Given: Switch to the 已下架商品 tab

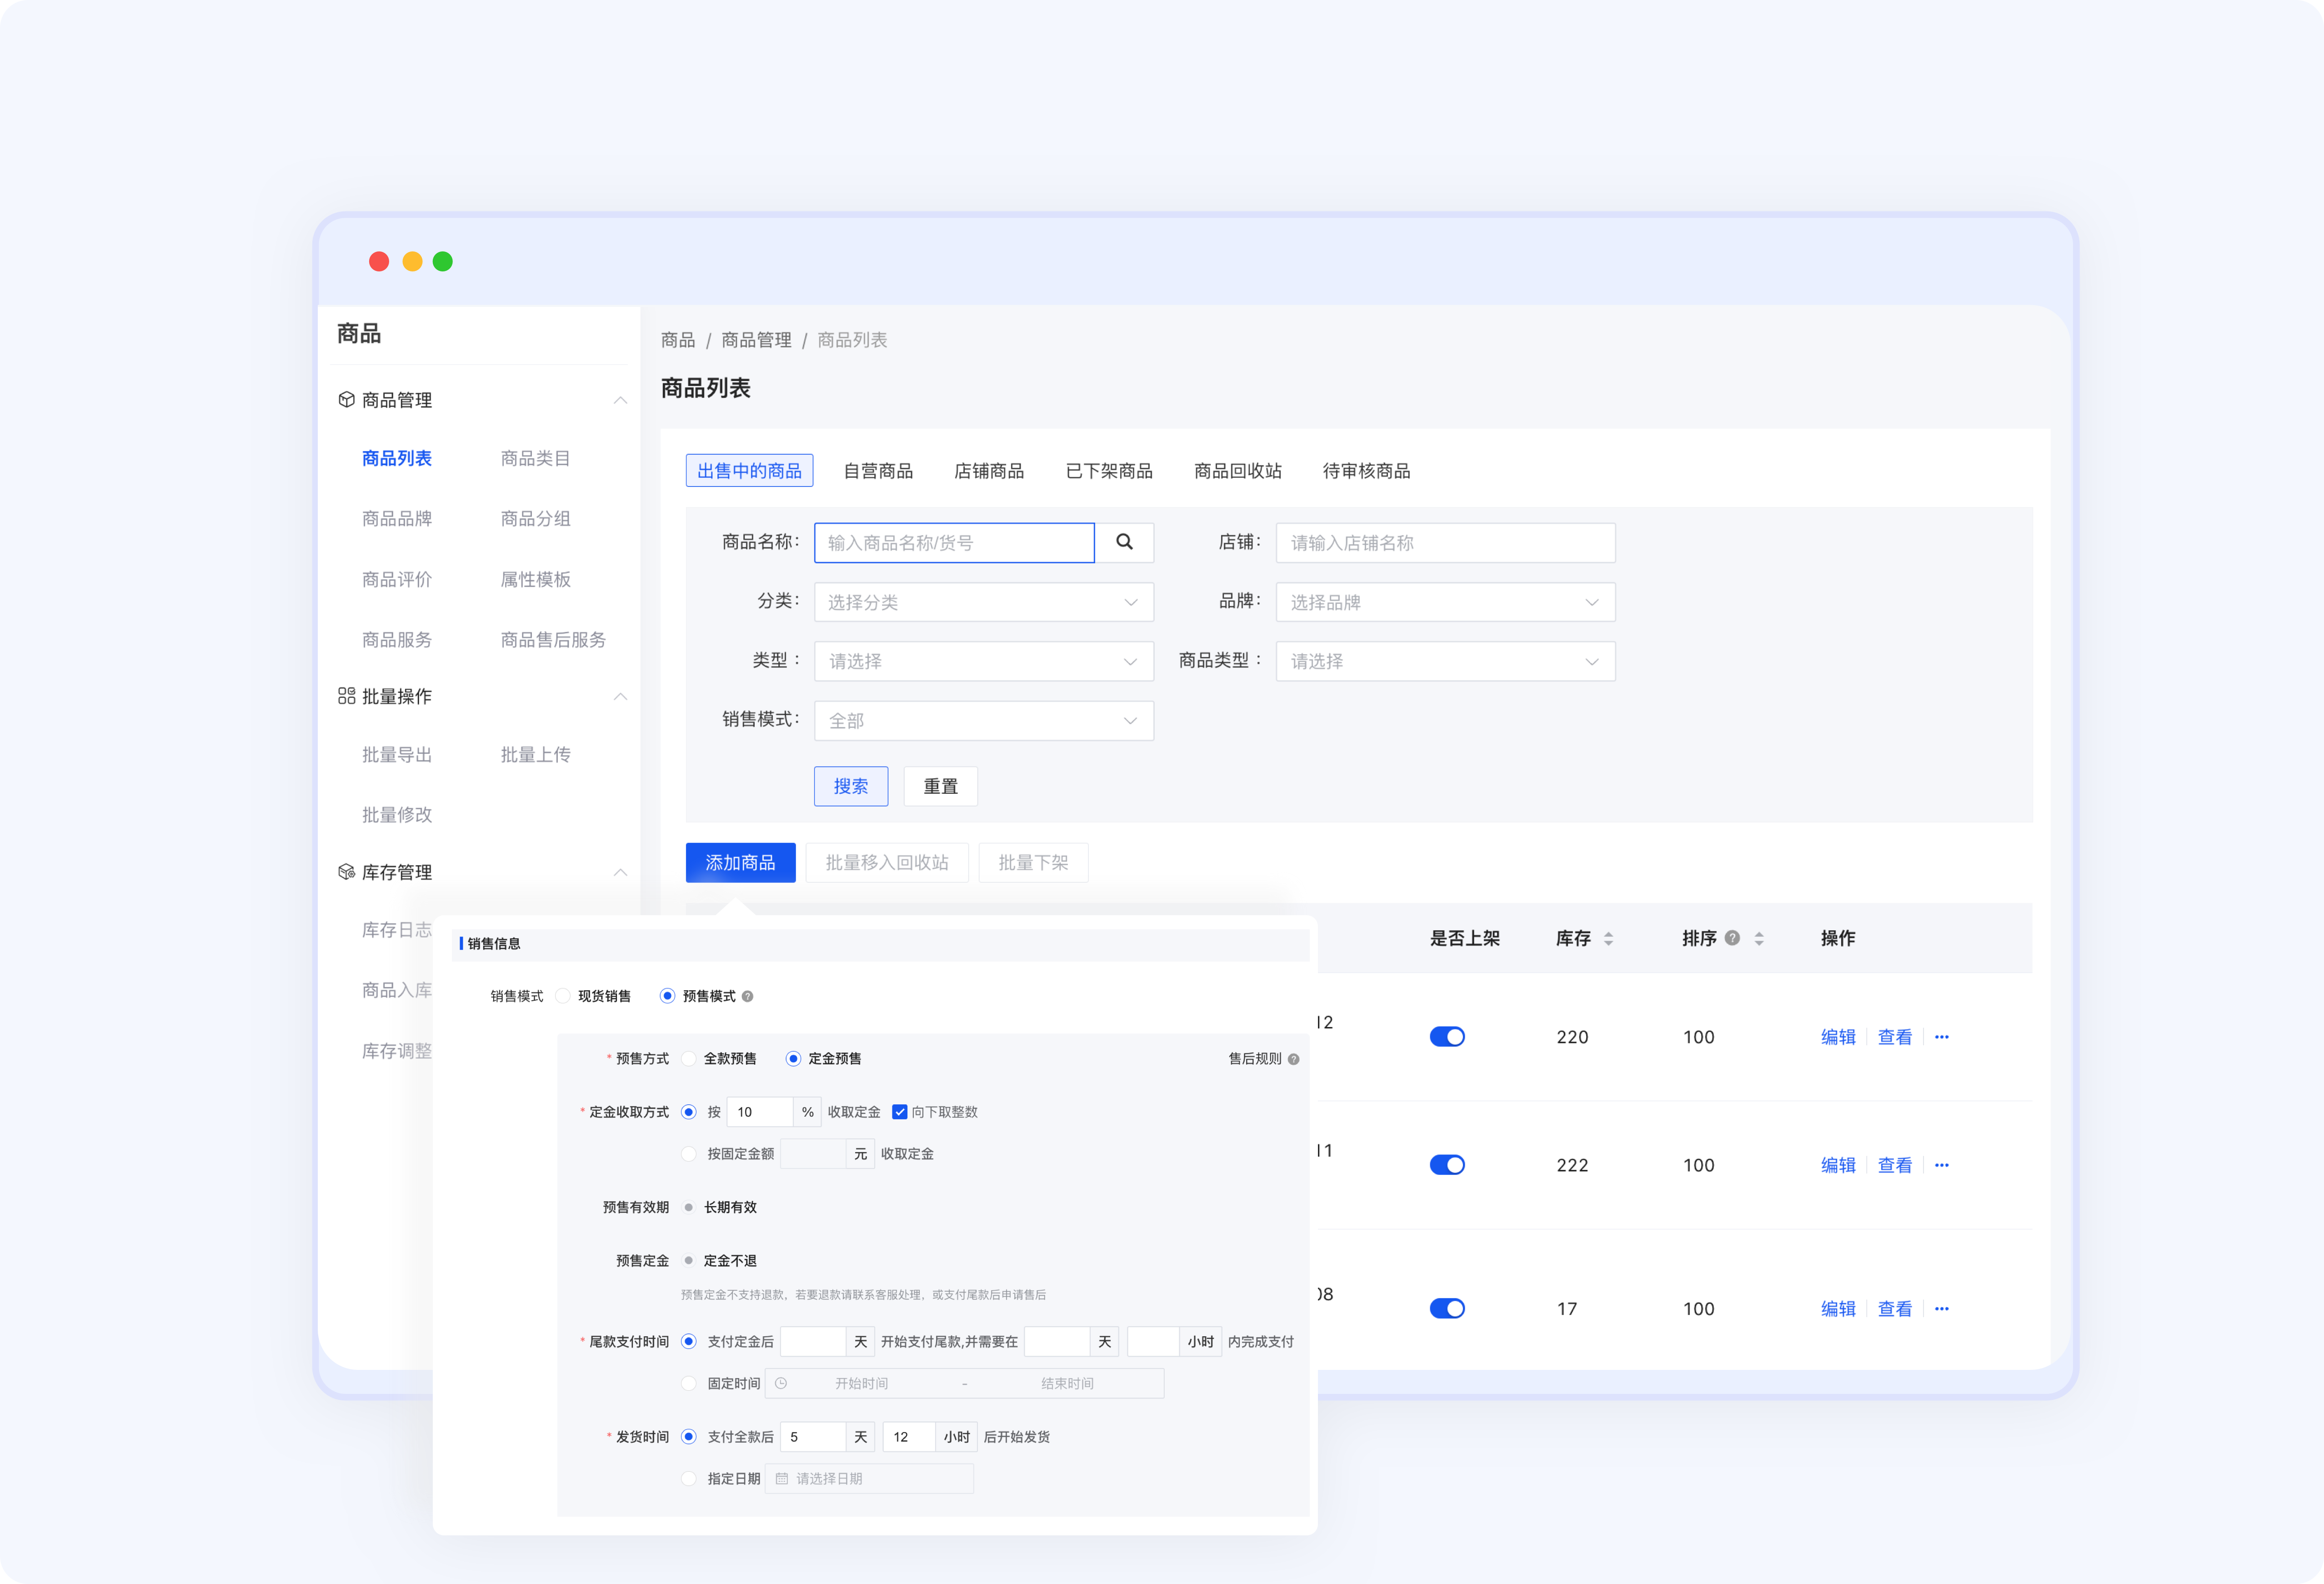Looking at the screenshot, I should (x=1108, y=471).
